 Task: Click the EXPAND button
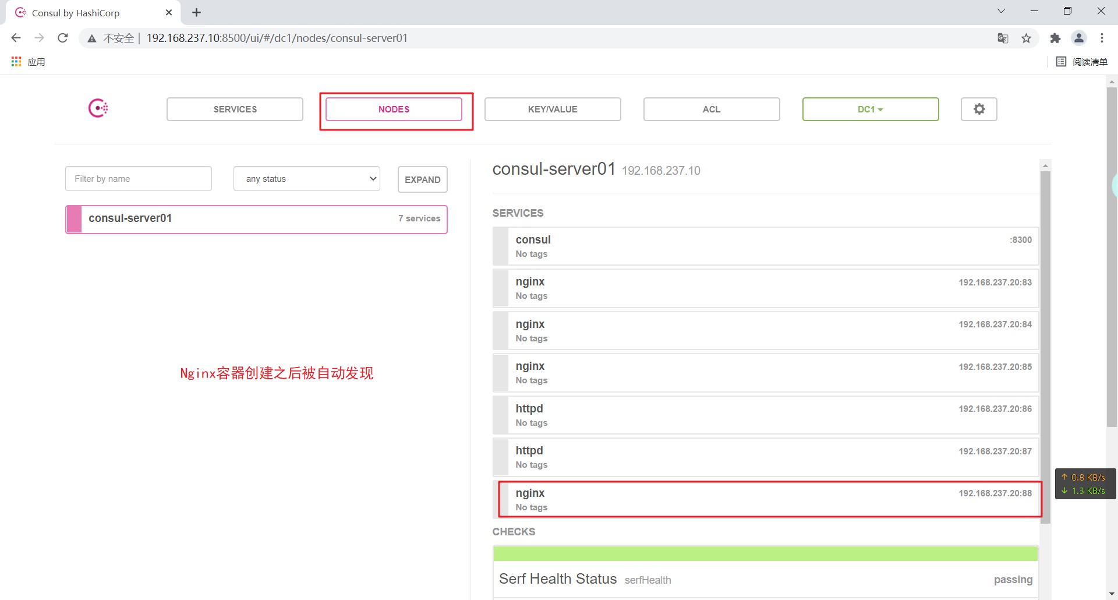423,179
